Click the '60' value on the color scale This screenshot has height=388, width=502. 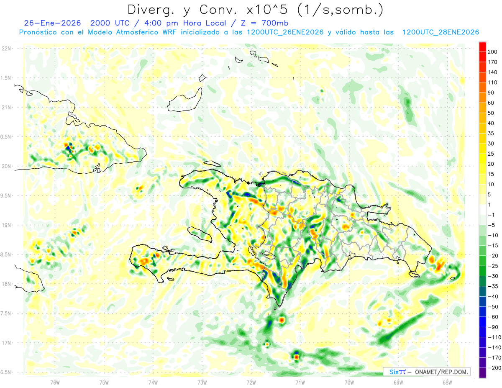(x=491, y=103)
